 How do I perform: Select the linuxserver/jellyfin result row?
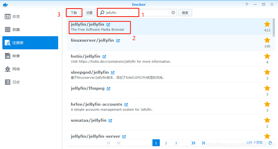(x=170, y=42)
